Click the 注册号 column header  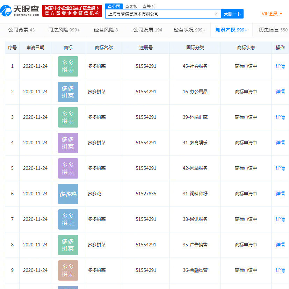146,48
